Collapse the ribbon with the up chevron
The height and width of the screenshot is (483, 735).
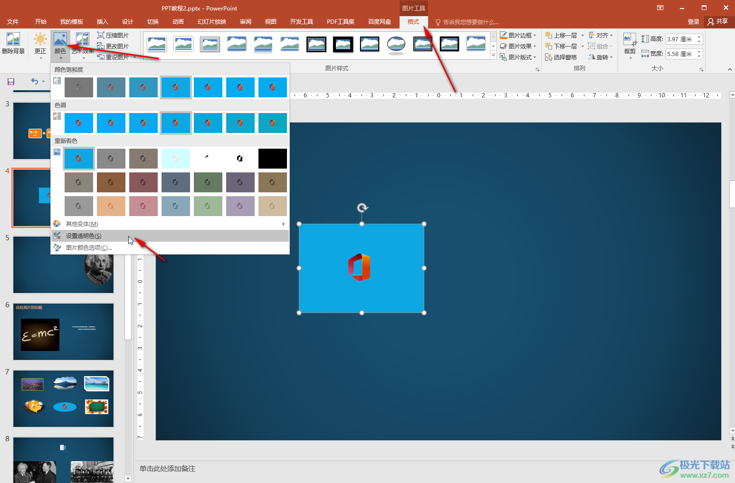point(730,69)
